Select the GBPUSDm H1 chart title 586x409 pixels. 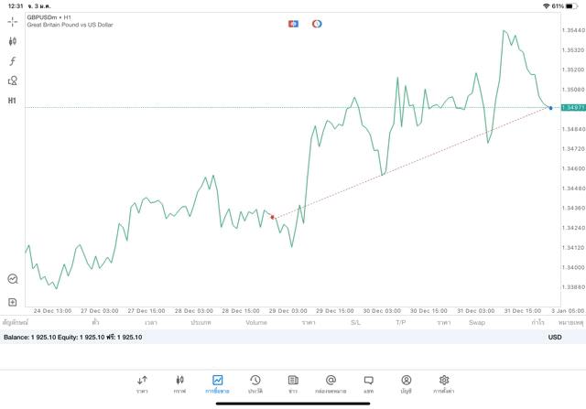(x=55, y=17)
